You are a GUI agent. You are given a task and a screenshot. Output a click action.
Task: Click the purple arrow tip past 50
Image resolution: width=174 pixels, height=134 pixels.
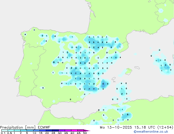[x=87, y=130]
